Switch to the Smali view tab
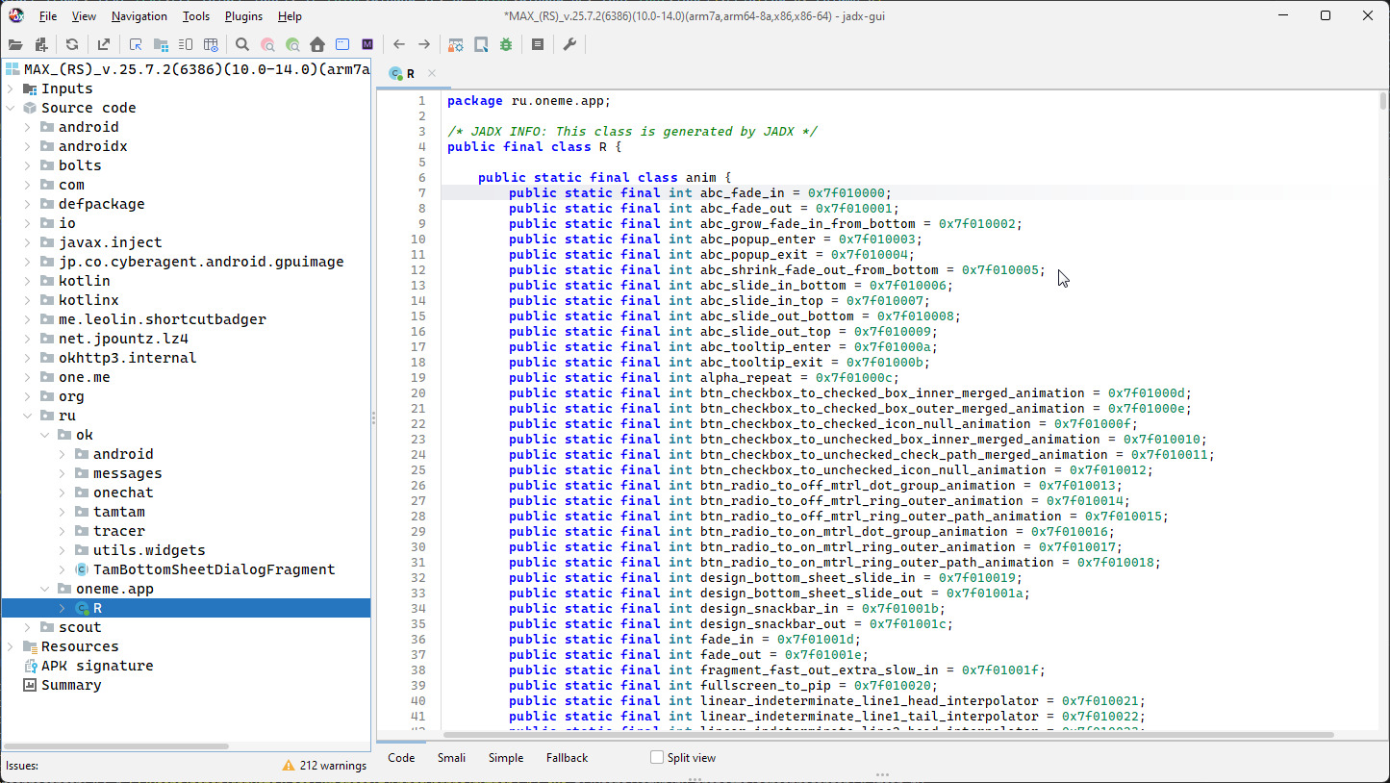 tap(451, 758)
